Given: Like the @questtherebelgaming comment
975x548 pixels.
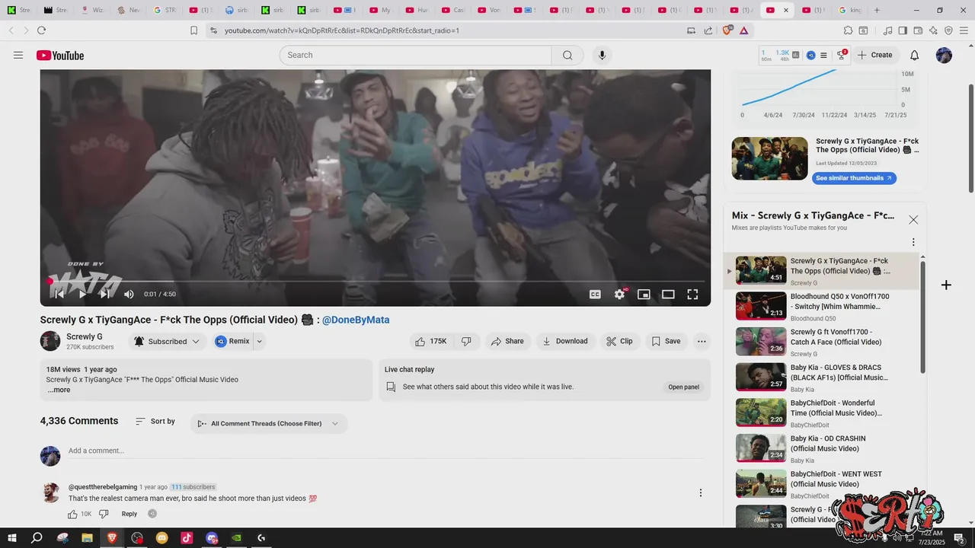Looking at the screenshot, I should (x=73, y=514).
